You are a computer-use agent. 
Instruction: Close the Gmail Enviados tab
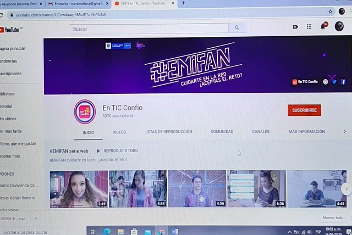tap(107, 4)
